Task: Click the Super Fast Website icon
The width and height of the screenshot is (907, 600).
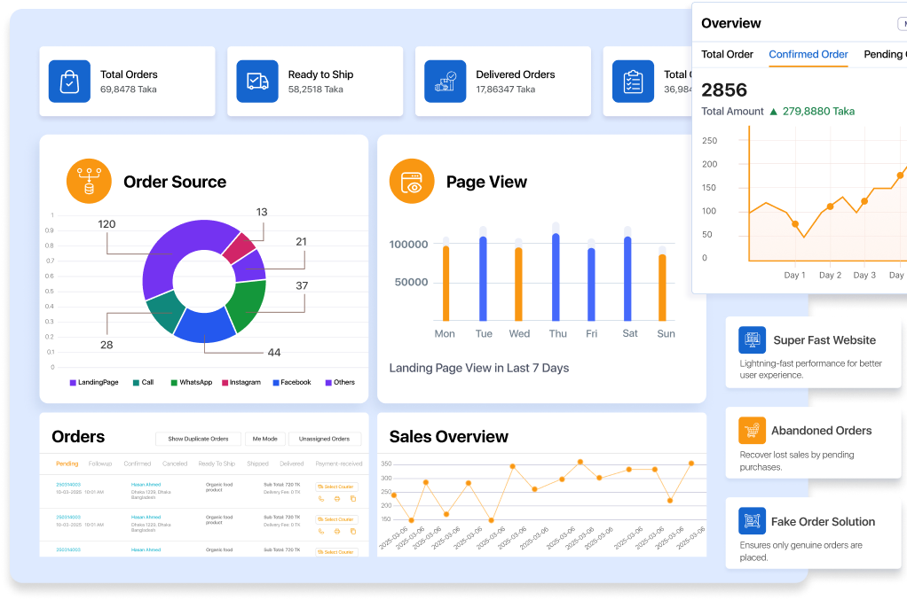Action: [752, 340]
